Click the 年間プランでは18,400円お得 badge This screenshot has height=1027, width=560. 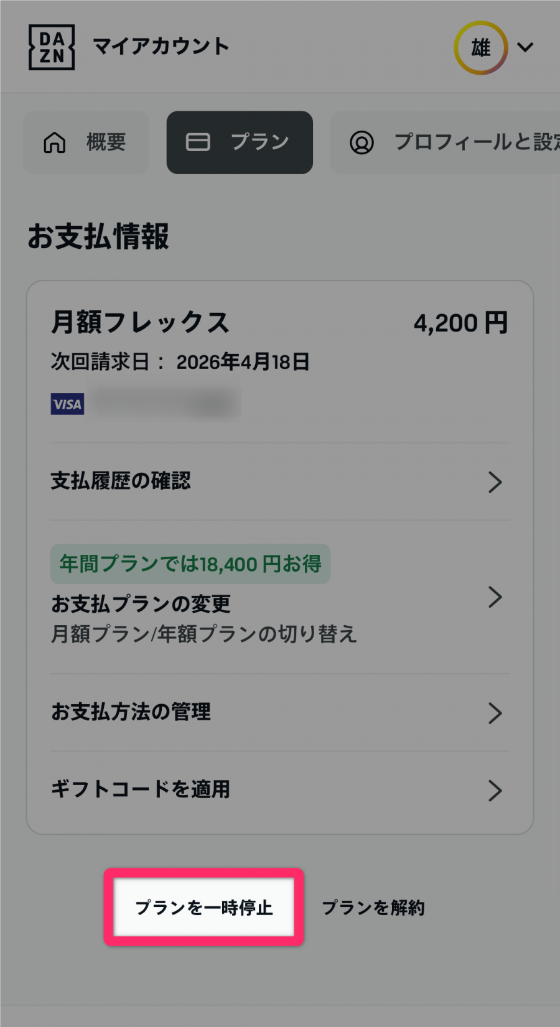coord(190,564)
